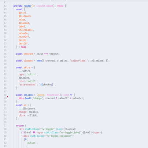Click the 'aria-checked' key on line 65

[x=27, y=85]
